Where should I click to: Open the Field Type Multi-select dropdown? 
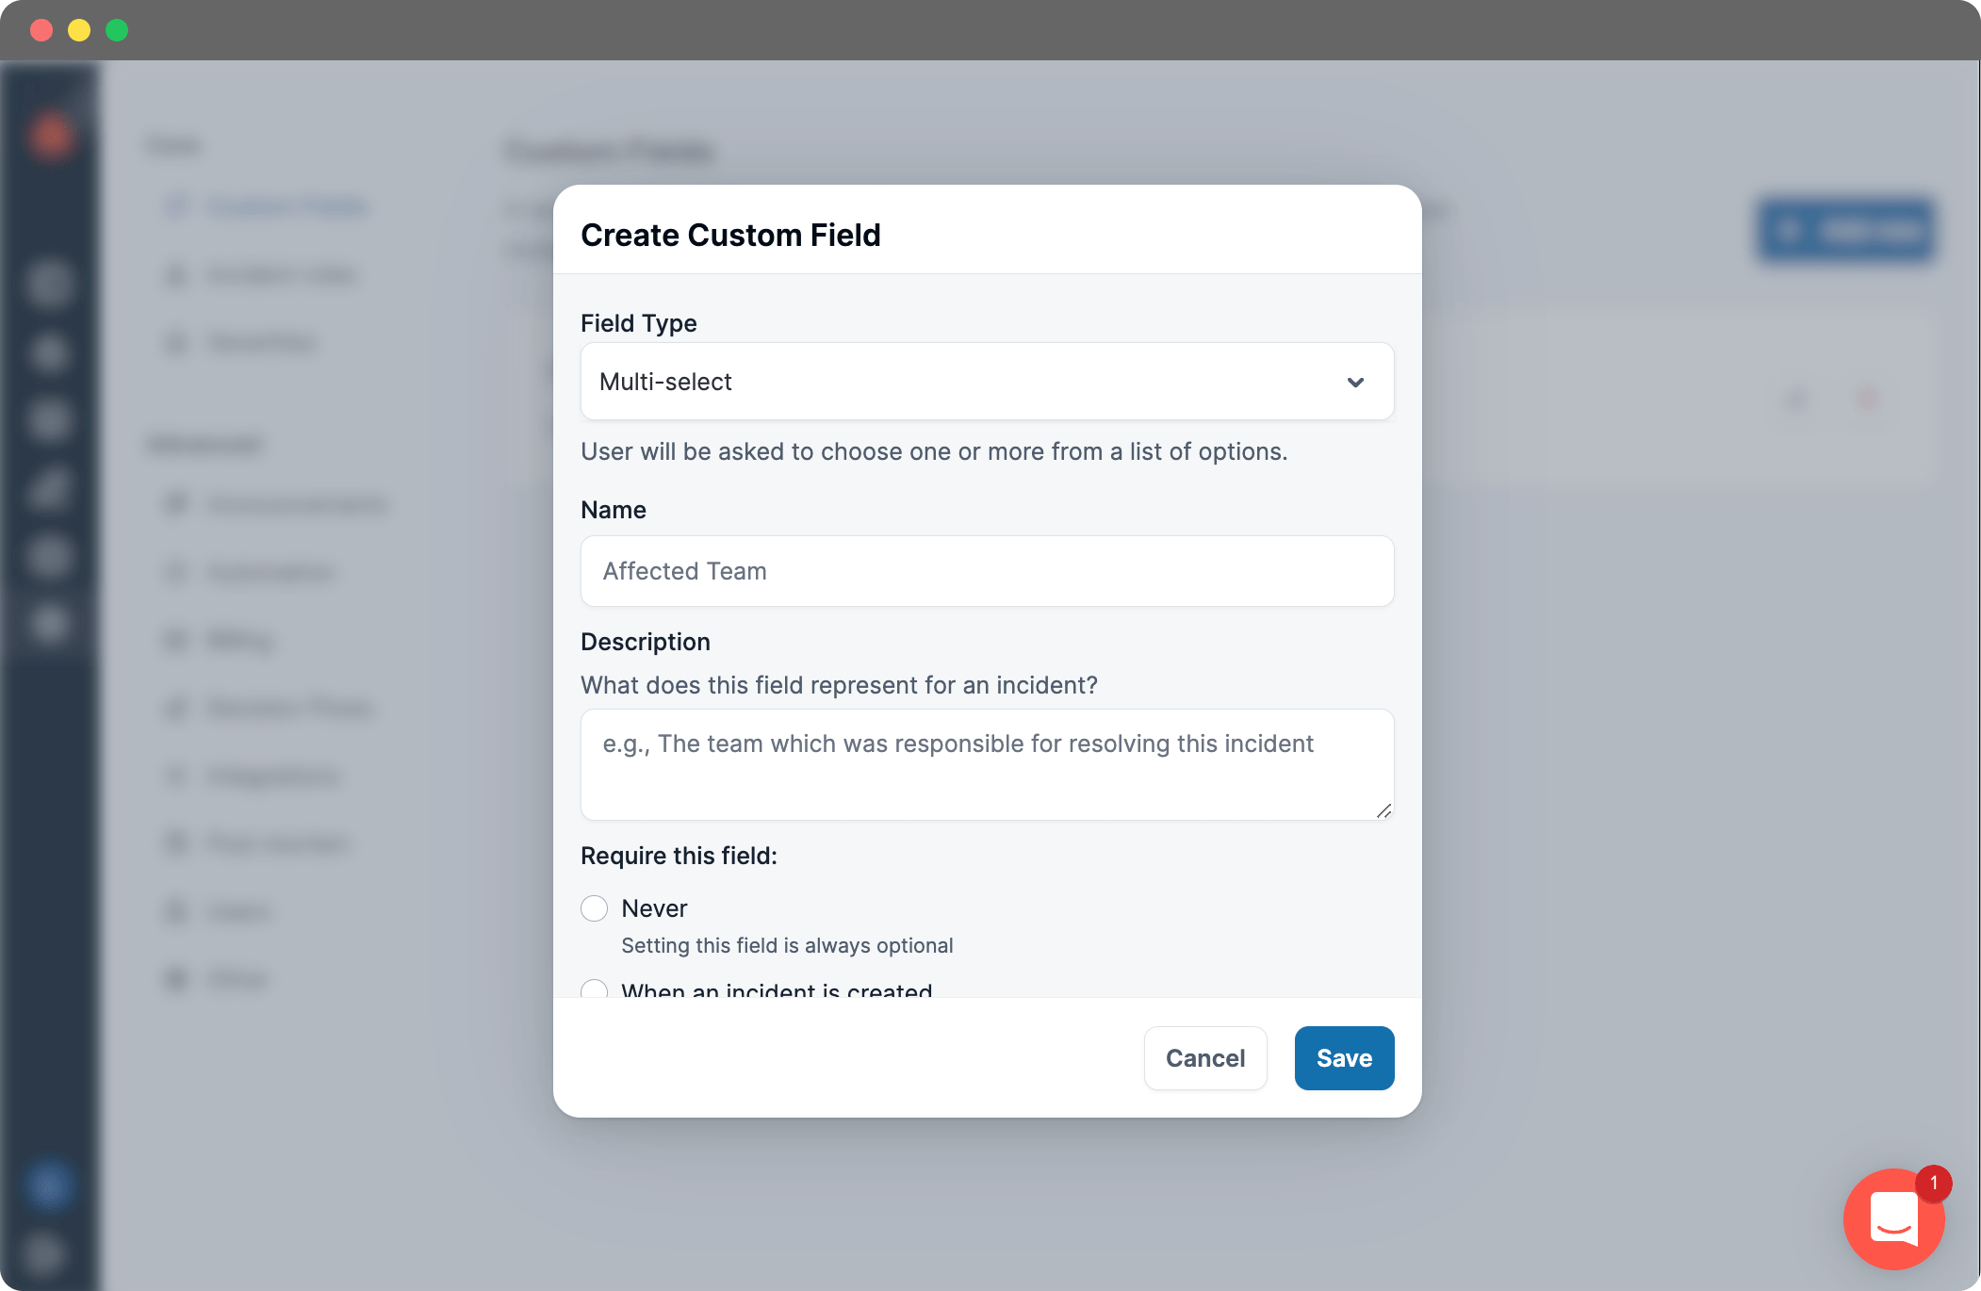(x=986, y=382)
